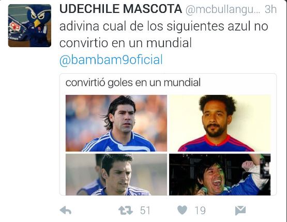Like the tweet with heart icon
This screenshot has height=222, width=287.
point(183,210)
